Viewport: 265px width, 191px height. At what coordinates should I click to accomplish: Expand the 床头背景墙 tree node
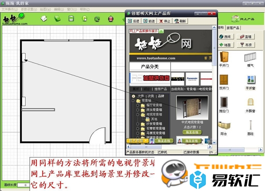point(137,110)
